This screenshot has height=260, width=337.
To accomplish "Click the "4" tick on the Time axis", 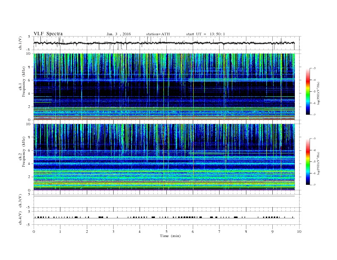I will 140,232.
